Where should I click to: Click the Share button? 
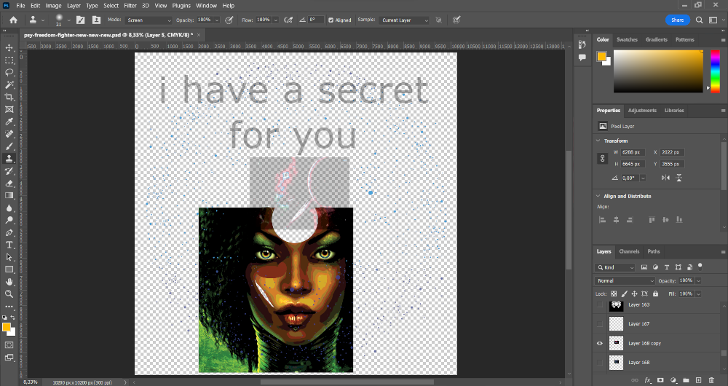click(677, 20)
